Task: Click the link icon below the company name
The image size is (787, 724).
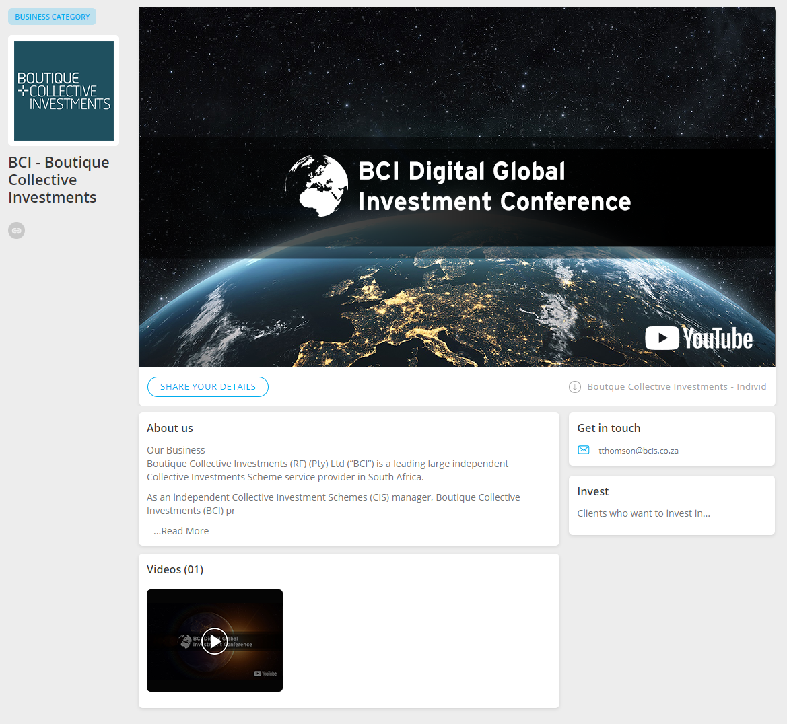Action: (x=16, y=231)
